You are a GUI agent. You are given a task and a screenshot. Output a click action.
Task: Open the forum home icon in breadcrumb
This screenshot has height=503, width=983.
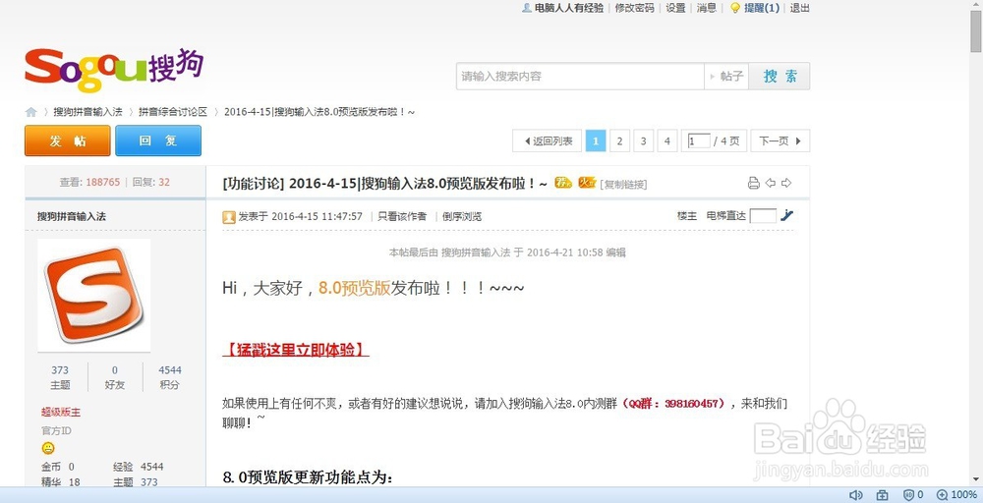click(x=30, y=112)
